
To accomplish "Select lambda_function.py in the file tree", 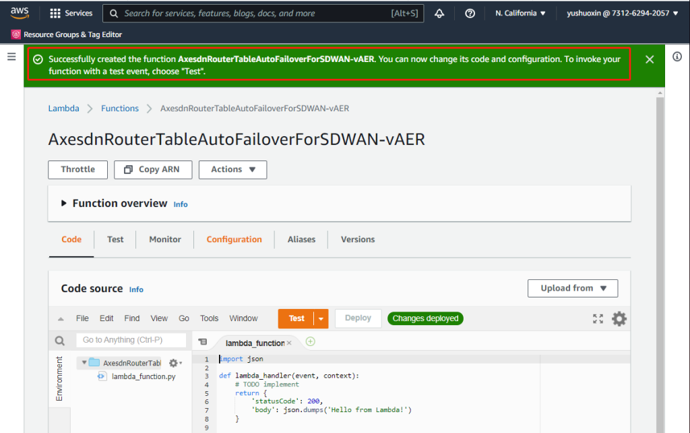I will tap(143, 376).
